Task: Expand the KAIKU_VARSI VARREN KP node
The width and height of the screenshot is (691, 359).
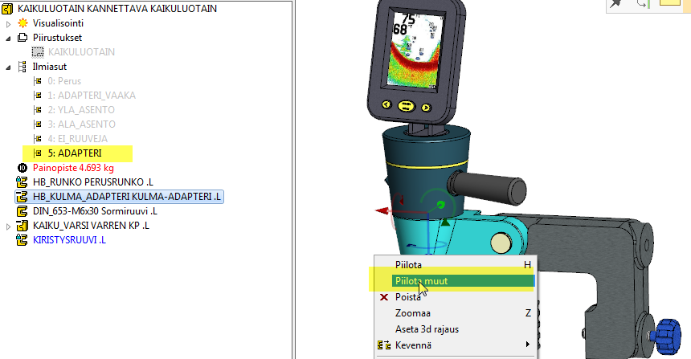Action: coord(8,226)
